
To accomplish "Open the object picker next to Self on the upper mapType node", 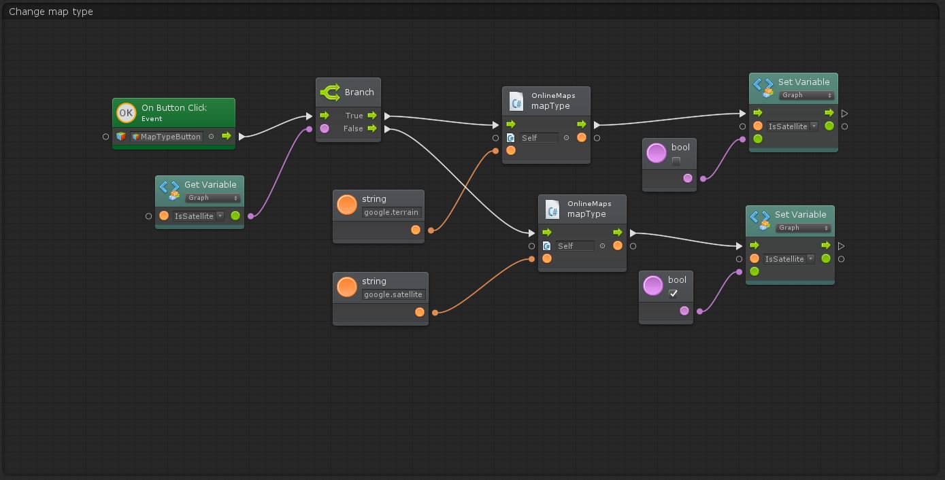I will click(566, 138).
